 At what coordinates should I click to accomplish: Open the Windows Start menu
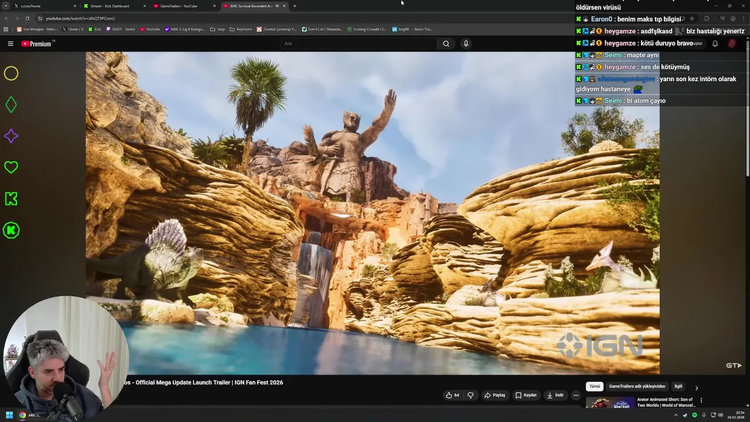[x=9, y=415]
